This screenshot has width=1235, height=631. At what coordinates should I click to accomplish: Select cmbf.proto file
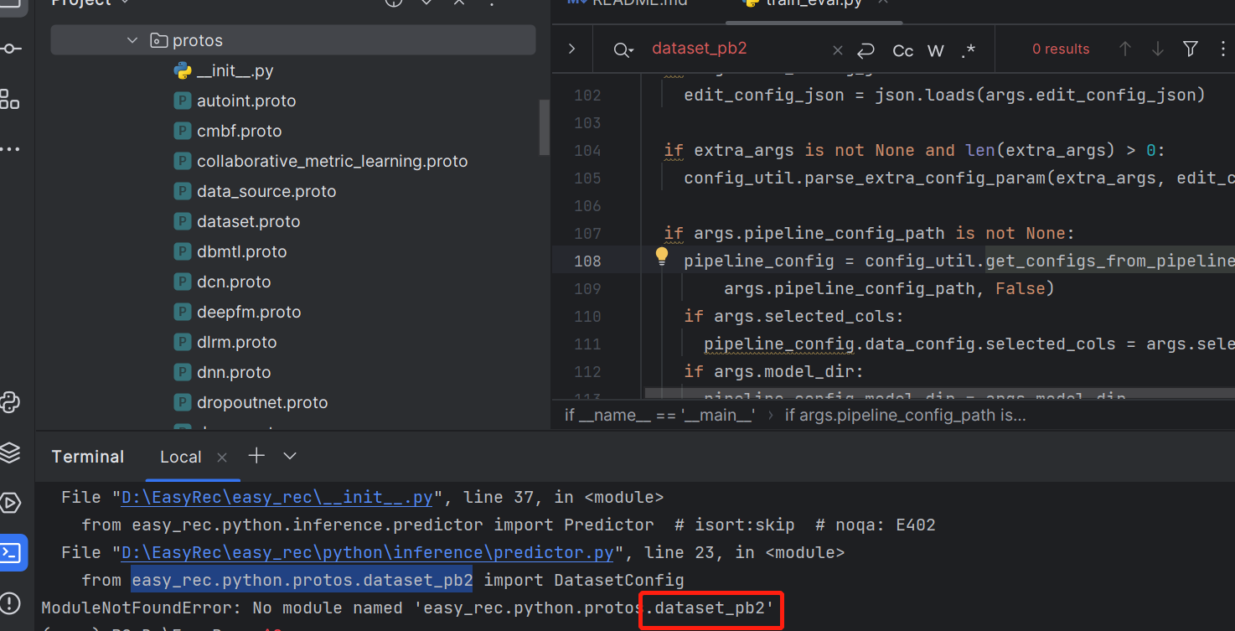239,131
